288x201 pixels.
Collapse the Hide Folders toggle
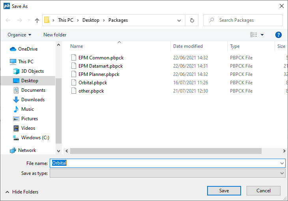point(22,192)
